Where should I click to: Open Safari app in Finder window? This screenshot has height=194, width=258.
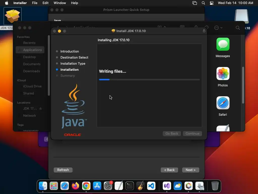(223, 103)
